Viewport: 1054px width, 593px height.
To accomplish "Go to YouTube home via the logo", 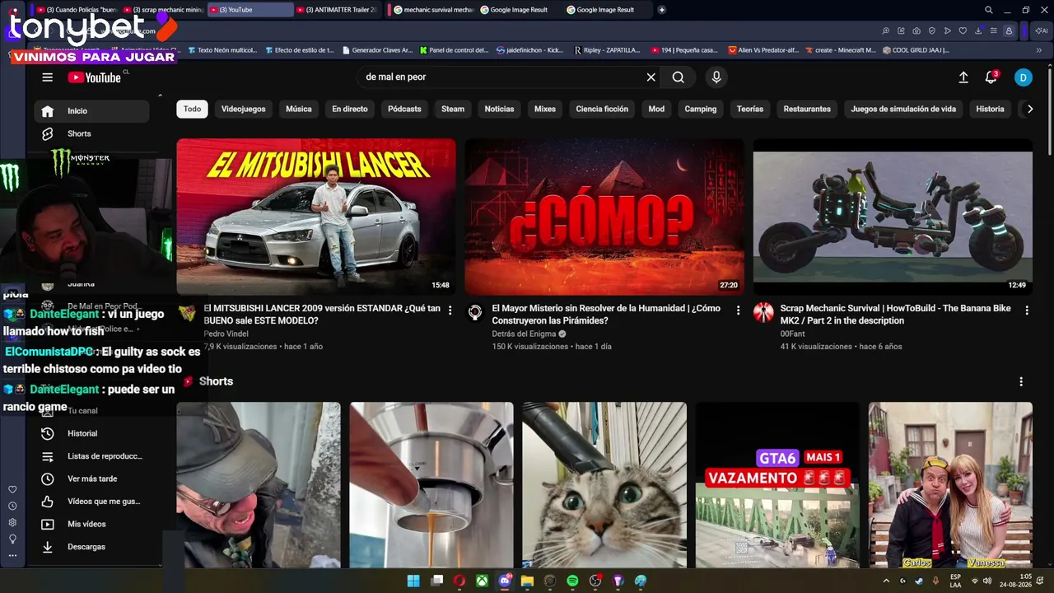I will [x=95, y=77].
